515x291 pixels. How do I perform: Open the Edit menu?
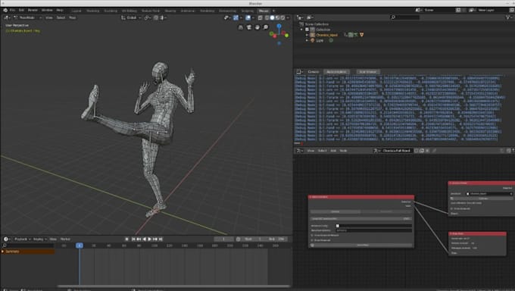21,10
